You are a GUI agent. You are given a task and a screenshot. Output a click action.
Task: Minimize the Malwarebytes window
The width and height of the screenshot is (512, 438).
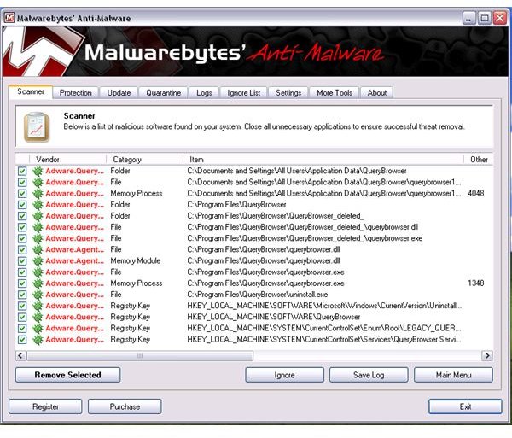click(x=468, y=18)
